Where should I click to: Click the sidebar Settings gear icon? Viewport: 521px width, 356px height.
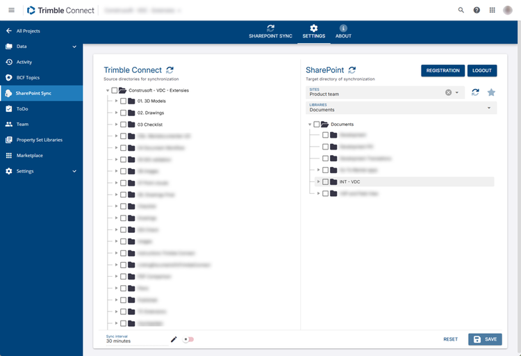coord(9,171)
